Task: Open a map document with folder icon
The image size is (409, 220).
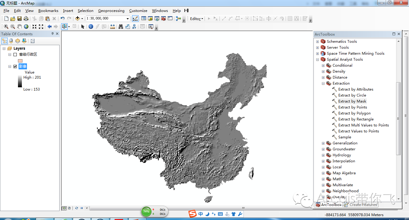Action: click(13, 19)
